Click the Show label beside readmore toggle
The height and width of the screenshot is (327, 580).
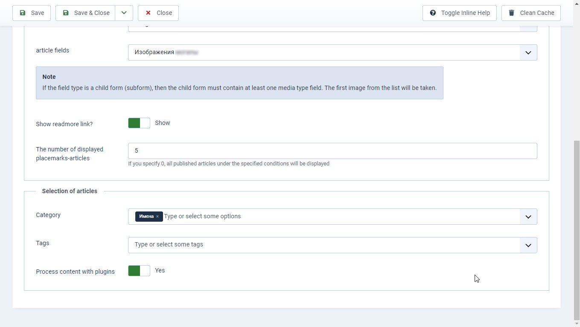point(163,123)
